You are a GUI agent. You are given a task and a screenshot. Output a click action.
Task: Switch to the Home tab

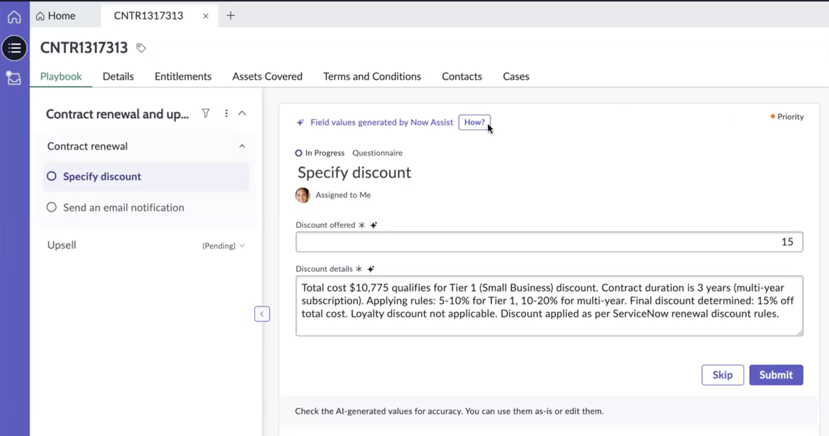[55, 16]
